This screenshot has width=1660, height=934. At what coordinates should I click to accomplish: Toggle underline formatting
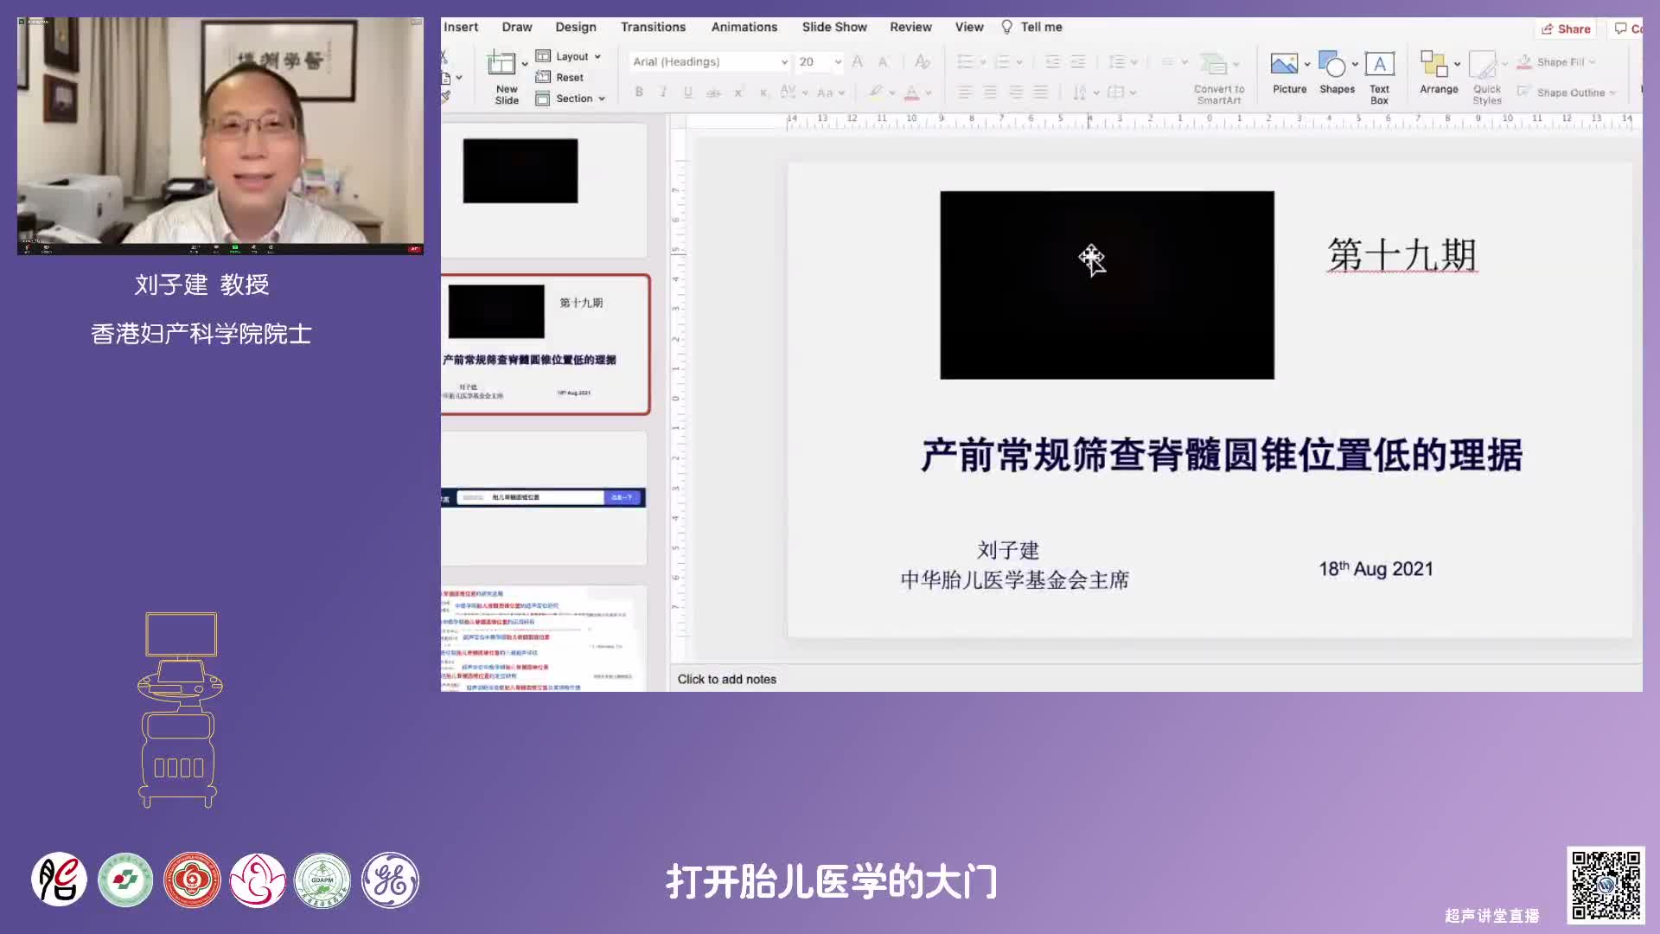coord(688,92)
